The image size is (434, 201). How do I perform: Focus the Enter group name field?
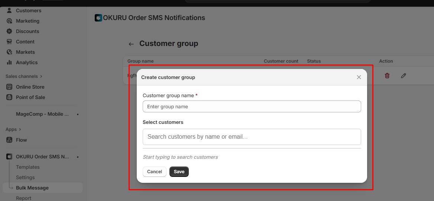(x=252, y=106)
